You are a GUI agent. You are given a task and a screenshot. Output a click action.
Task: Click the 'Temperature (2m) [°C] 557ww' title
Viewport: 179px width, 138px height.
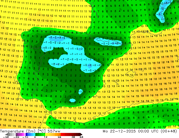(x=30, y=131)
